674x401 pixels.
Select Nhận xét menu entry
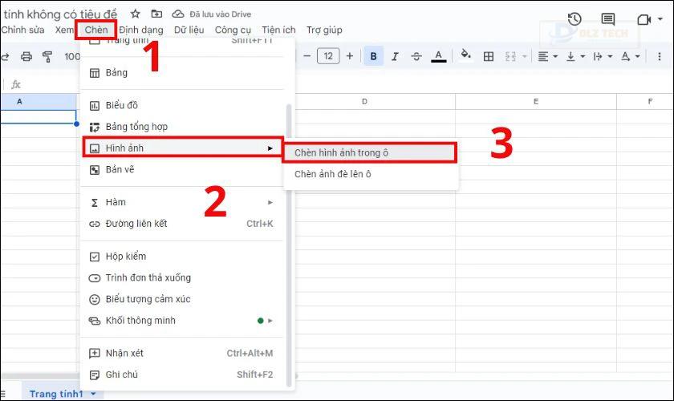[x=182, y=354]
